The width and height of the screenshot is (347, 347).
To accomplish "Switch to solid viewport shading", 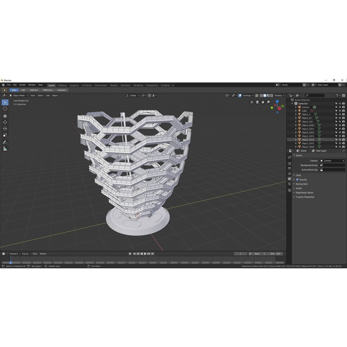I will point(265,96).
